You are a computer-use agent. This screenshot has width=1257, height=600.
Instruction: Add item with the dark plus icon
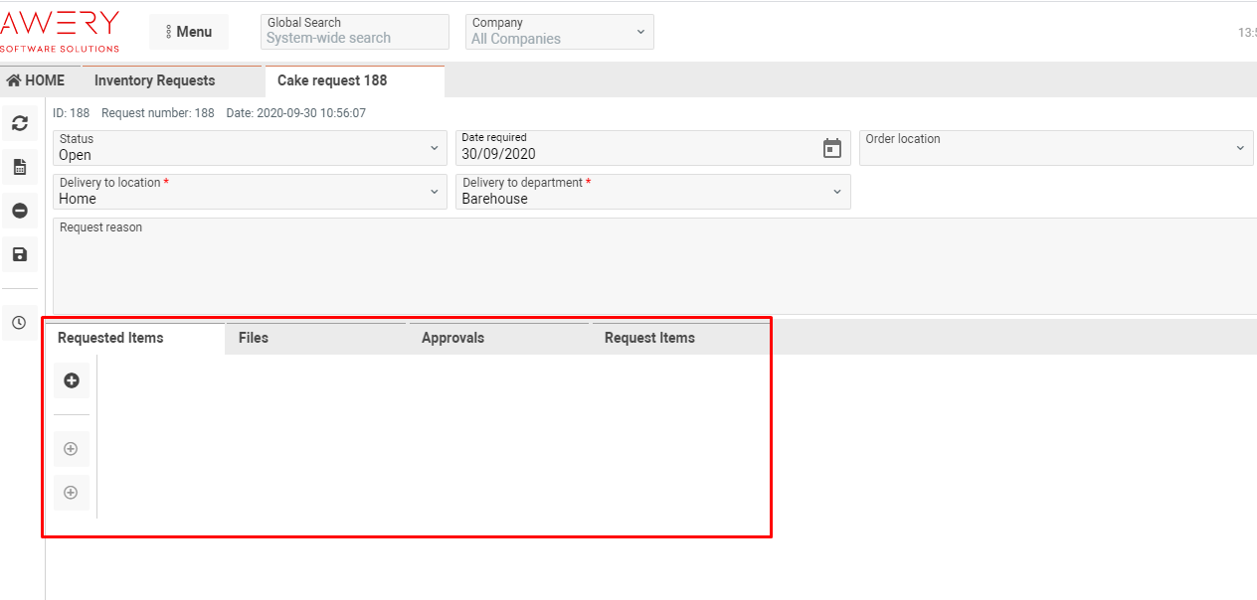click(x=72, y=380)
